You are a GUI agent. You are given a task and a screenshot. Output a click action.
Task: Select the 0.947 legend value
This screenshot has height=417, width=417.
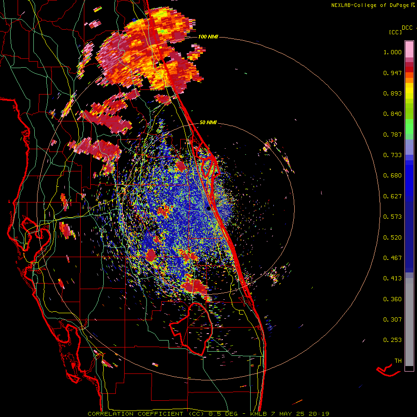[392, 73]
